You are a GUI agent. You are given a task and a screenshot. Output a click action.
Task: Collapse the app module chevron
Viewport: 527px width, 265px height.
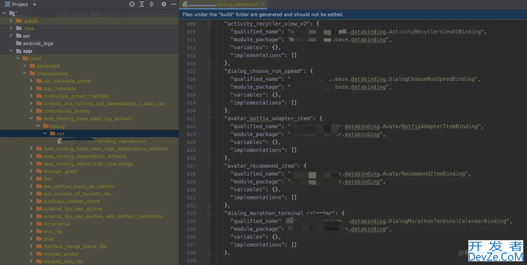[x=11, y=51]
